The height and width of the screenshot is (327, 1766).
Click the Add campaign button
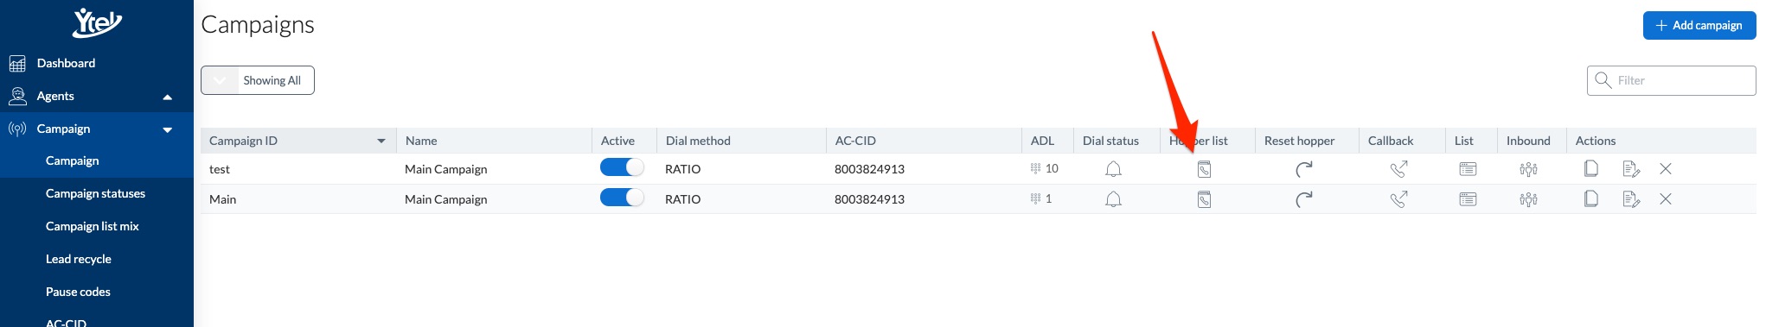point(1699,25)
